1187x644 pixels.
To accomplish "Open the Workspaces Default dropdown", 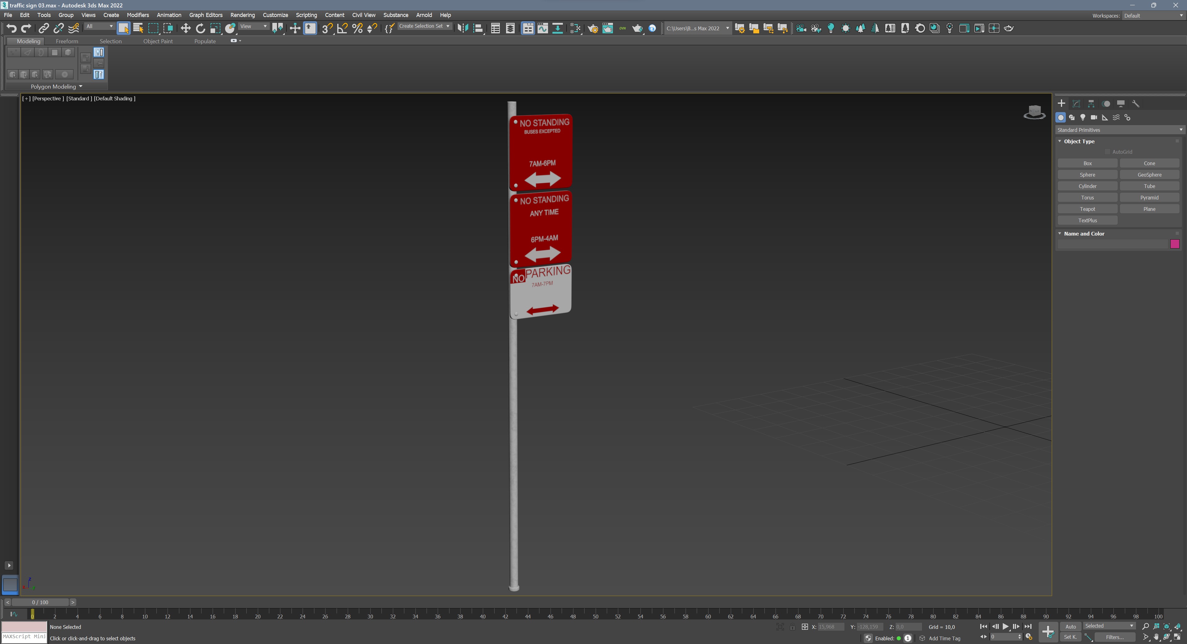I will pyautogui.click(x=1153, y=16).
